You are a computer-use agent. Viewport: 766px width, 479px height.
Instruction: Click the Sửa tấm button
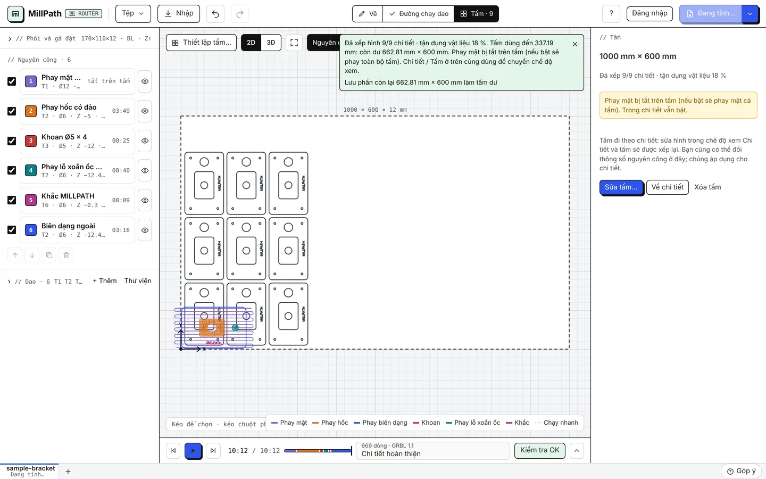[621, 187]
